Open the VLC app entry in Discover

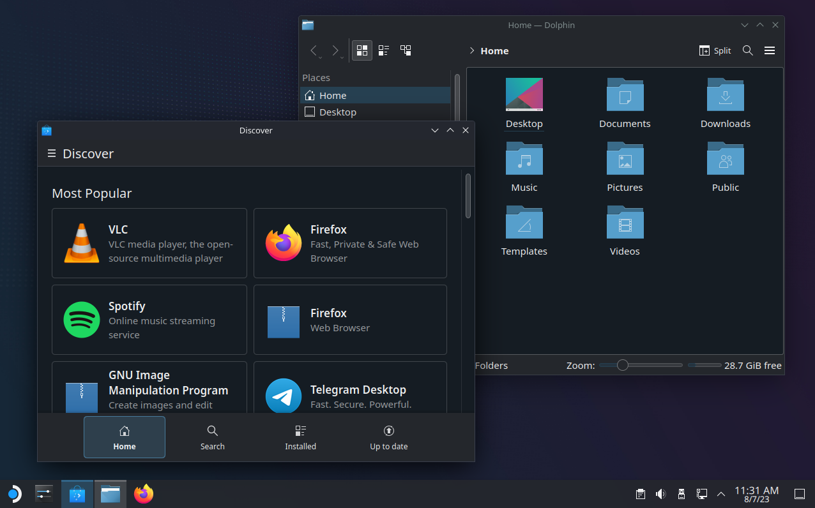(x=149, y=243)
